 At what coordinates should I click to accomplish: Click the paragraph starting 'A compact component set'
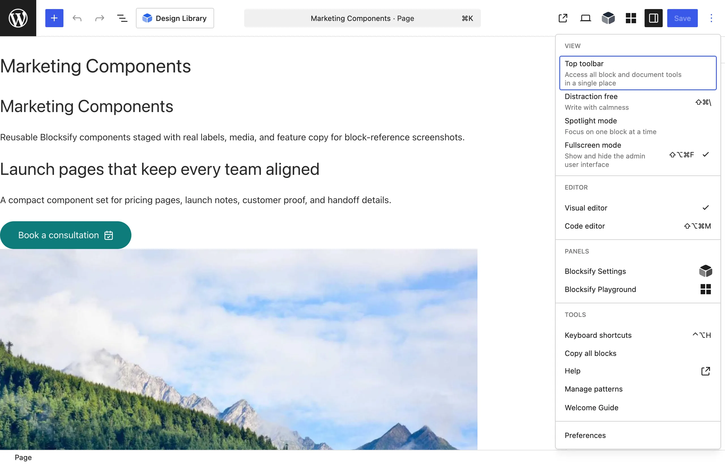[195, 200]
